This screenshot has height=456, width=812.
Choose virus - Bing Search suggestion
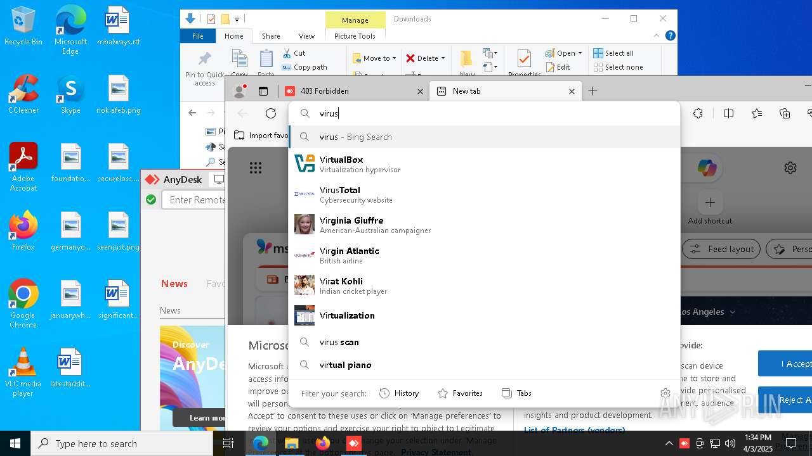(484, 137)
